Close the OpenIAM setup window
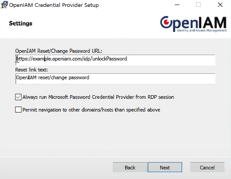This screenshot has width=231, height=179. (x=220, y=5)
